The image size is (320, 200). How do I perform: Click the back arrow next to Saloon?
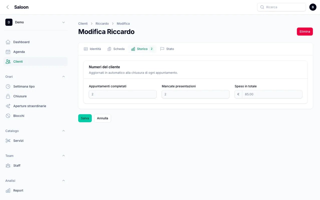coord(7,7)
